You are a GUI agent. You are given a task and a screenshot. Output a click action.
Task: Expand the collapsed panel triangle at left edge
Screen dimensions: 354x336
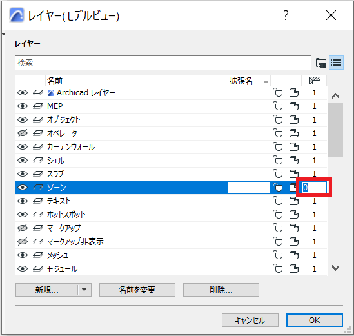tap(3, 34)
